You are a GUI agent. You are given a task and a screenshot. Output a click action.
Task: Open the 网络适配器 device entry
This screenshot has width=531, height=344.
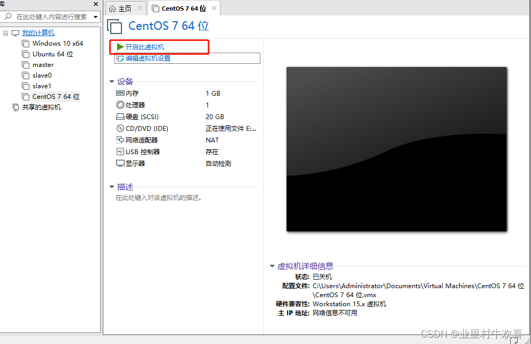pos(142,140)
